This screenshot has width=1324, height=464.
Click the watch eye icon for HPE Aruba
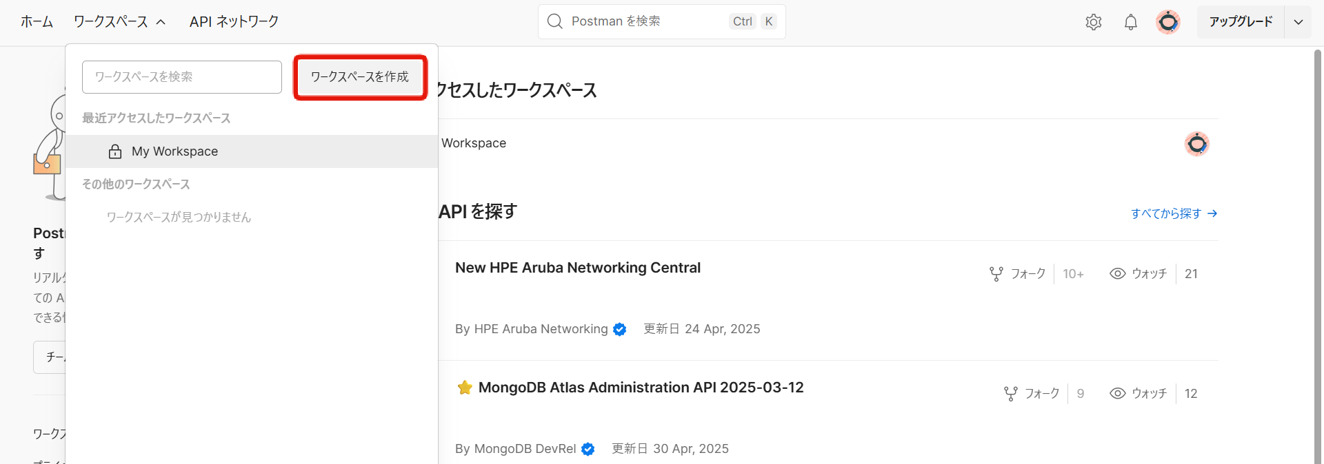pos(1117,274)
